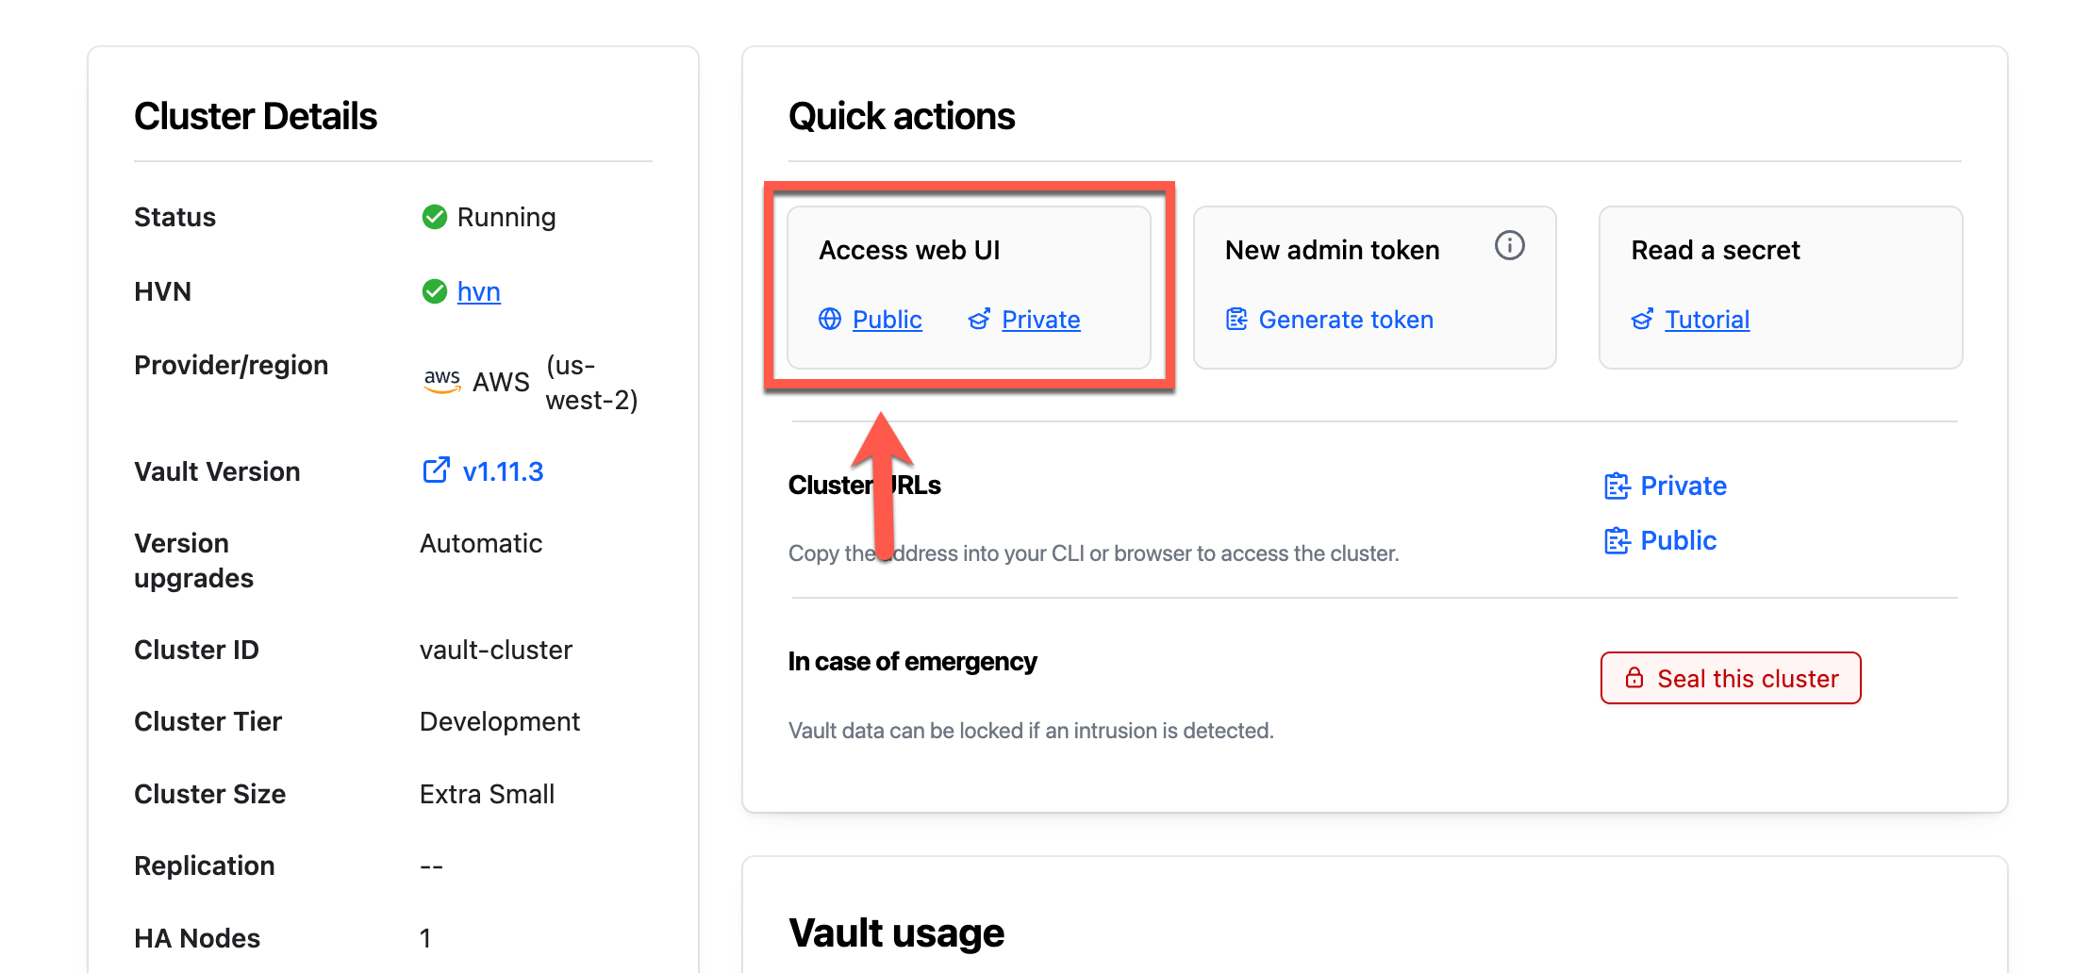Open the Vault version v1.11.3 link
Image resolution: width=2090 pixels, height=973 pixels.
pyautogui.click(x=503, y=471)
